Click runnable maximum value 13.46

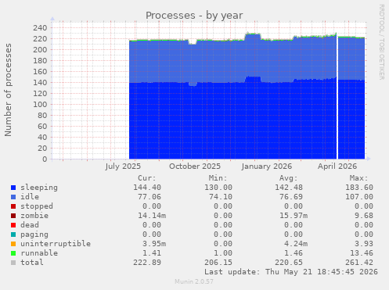362,253
